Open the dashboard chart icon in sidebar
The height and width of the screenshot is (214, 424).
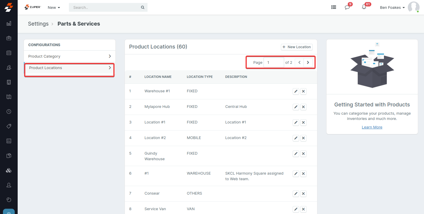(9, 23)
